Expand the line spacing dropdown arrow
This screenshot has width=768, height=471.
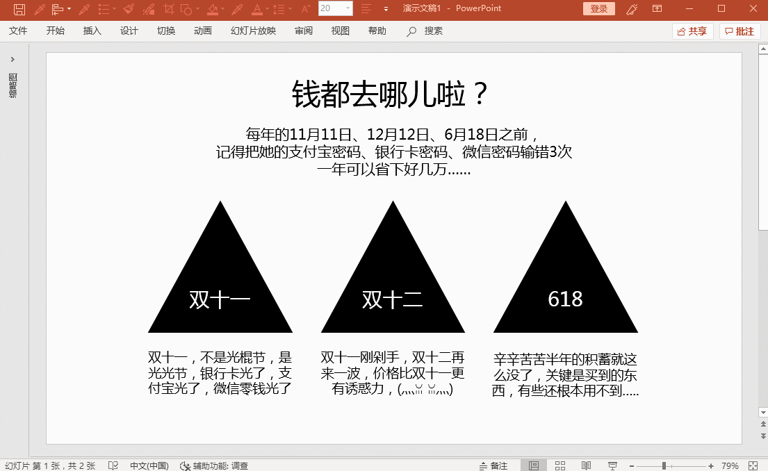tap(290, 9)
